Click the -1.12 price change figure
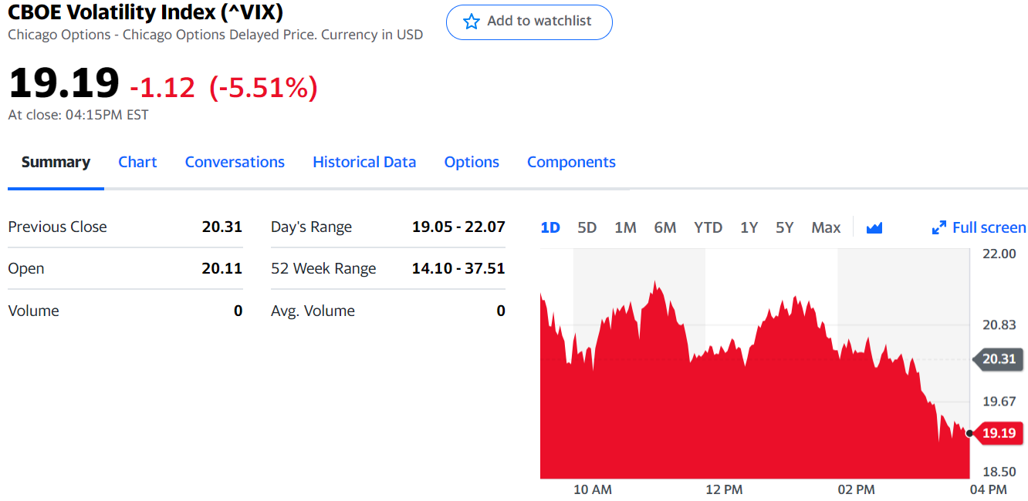This screenshot has height=501, width=1028. point(163,87)
